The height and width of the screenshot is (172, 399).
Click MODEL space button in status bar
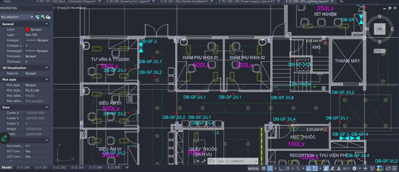tap(254, 168)
